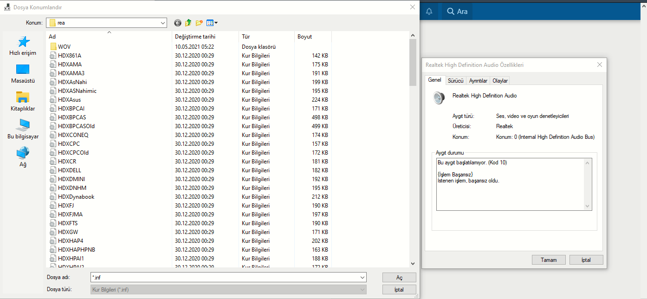This screenshot has height=299, width=647.
Task: Select HDXCR file icon
Action: pyautogui.click(x=53, y=162)
